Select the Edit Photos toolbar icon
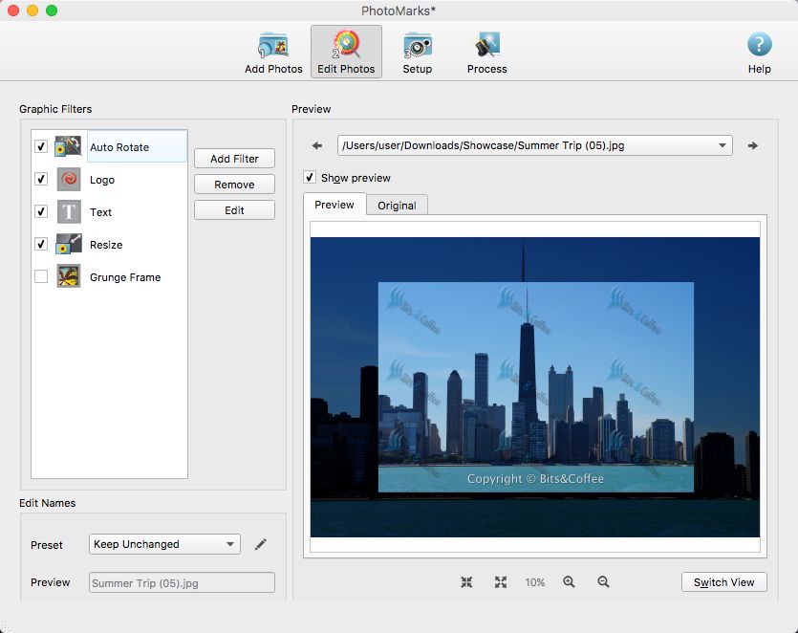798x633 pixels. 346,52
